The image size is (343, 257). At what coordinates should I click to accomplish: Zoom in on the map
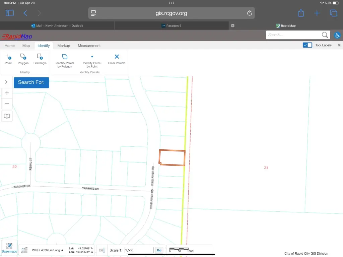pos(7,93)
